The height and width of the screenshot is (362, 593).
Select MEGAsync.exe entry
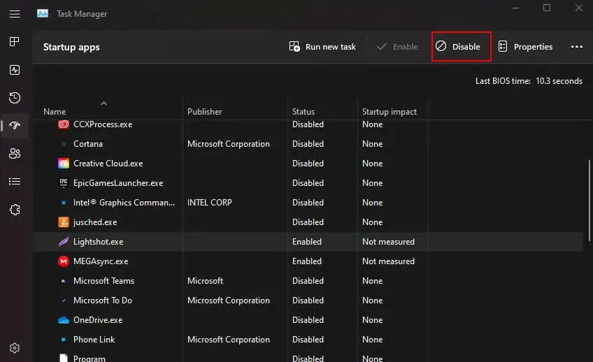tap(308, 261)
